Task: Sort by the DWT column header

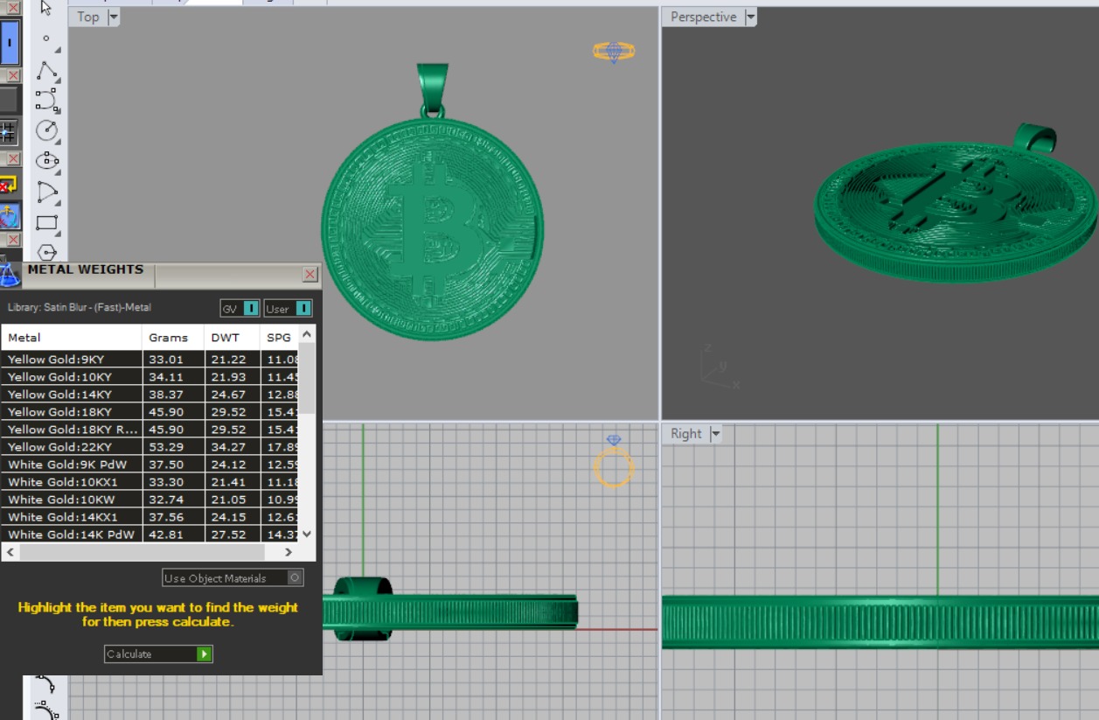Action: 233,338
